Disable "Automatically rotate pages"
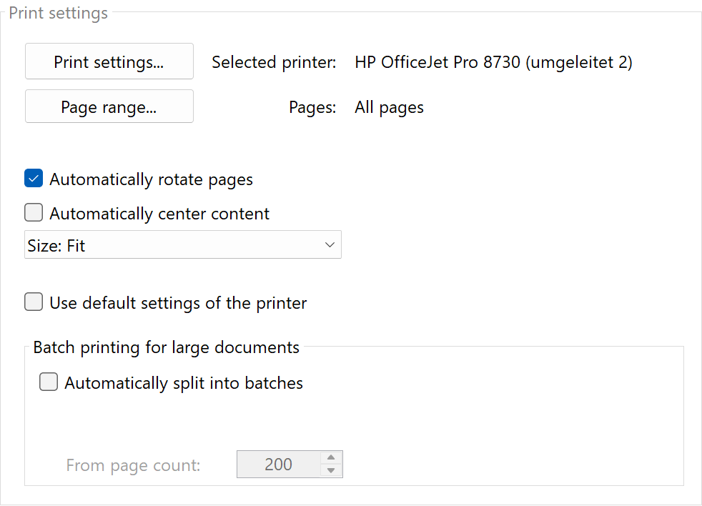 (x=33, y=178)
